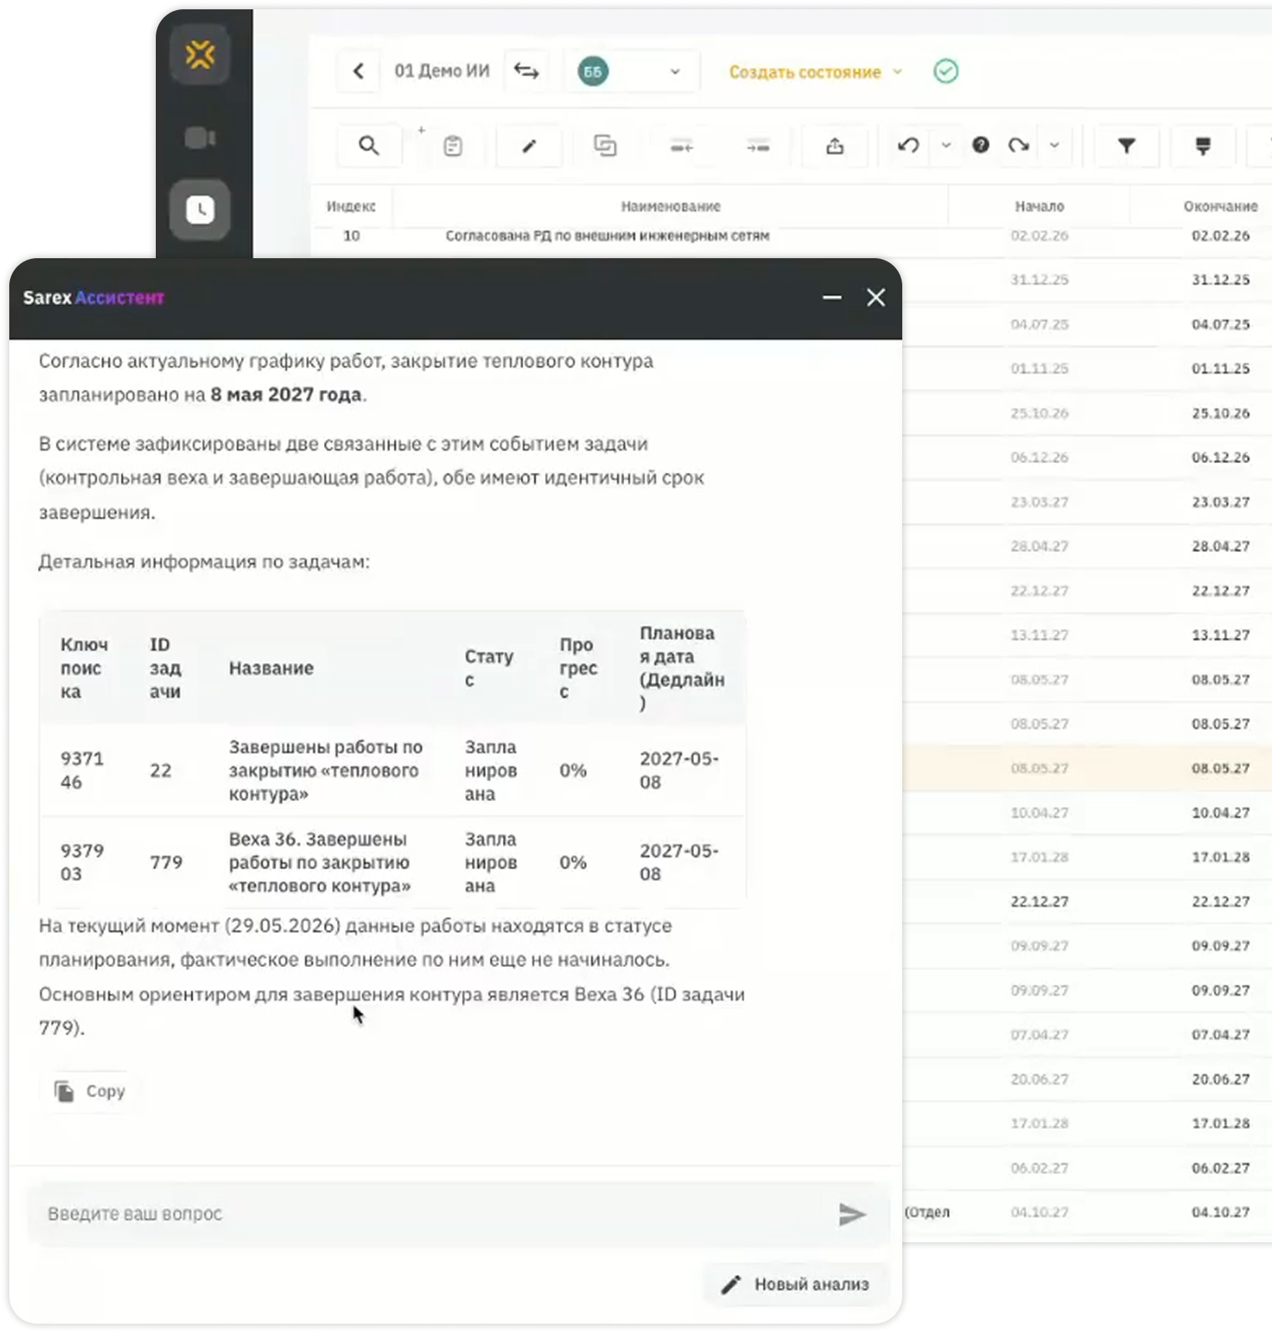Click the undo arrow icon

click(x=908, y=145)
